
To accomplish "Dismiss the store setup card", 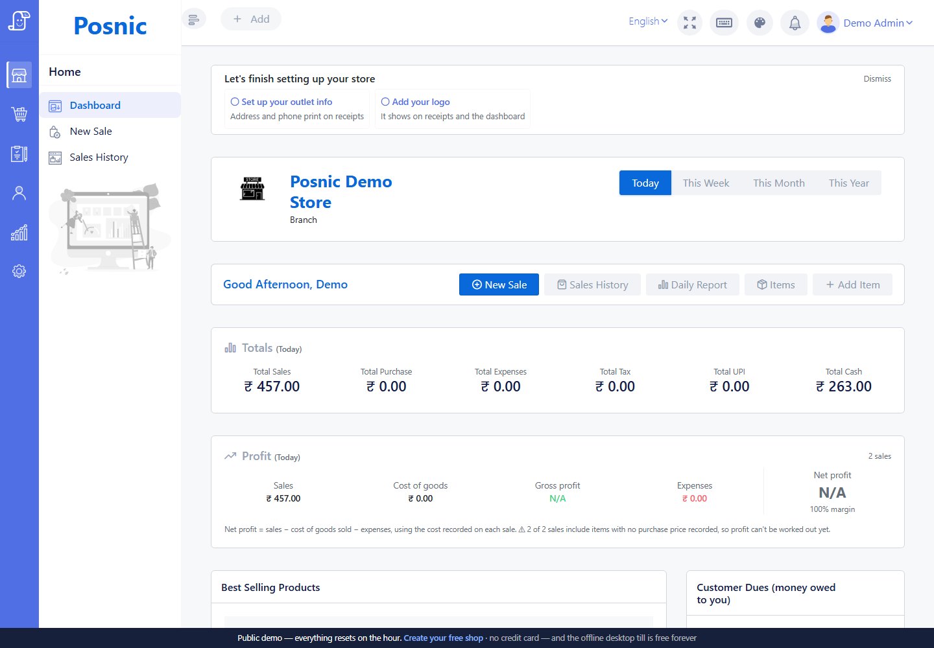I will click(x=877, y=79).
